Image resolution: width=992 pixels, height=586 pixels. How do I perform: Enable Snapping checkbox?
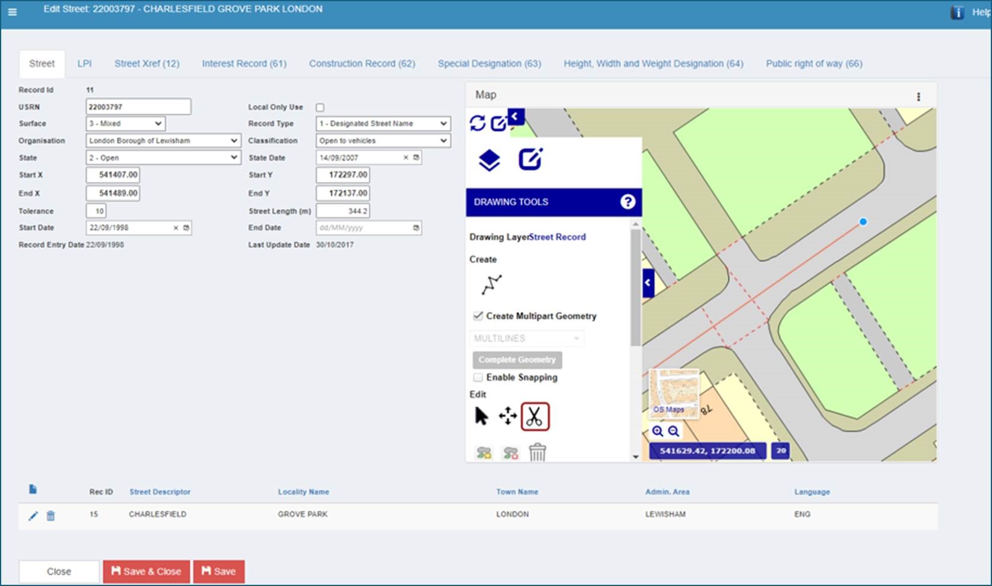[x=478, y=377]
